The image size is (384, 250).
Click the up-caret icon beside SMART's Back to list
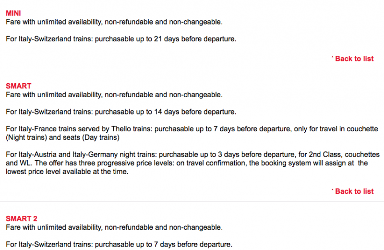click(x=332, y=190)
